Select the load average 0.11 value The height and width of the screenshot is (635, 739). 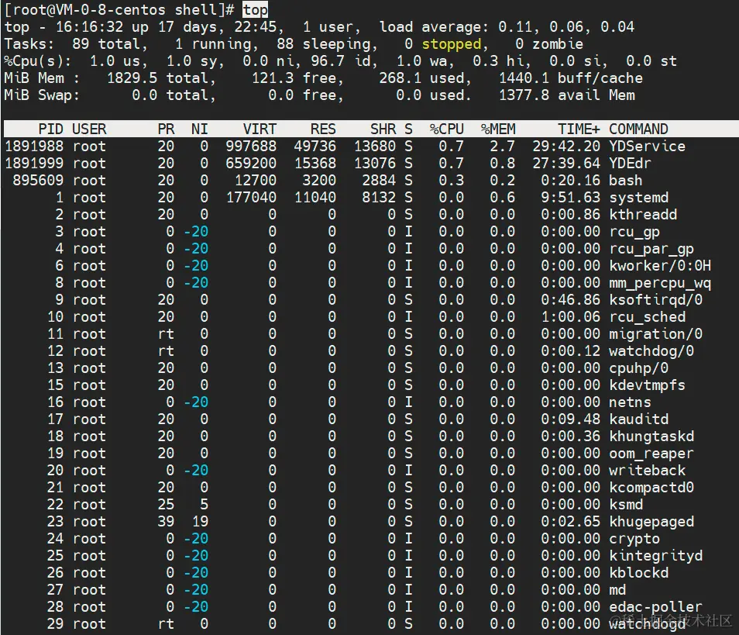click(514, 27)
